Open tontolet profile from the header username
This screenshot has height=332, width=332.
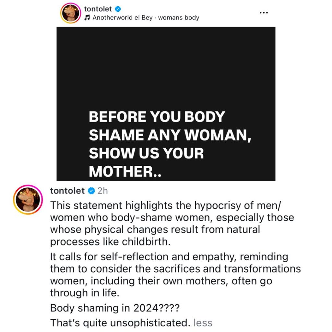(98, 9)
